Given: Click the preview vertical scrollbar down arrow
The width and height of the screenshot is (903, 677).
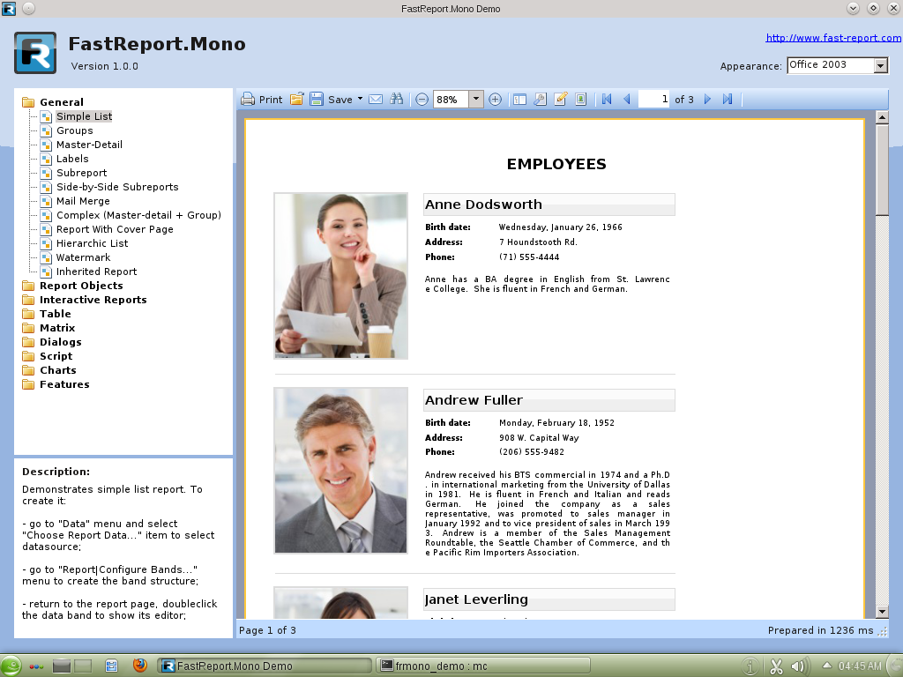Looking at the screenshot, I should 882,611.
